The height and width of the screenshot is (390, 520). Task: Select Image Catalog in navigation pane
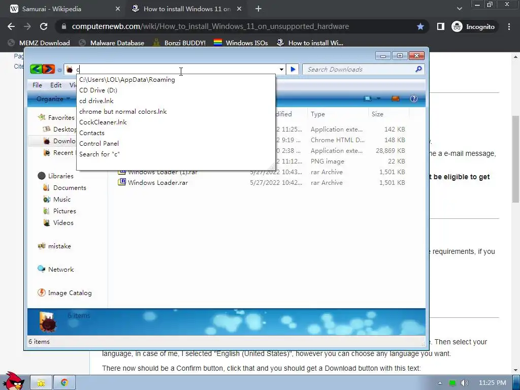[65, 293]
